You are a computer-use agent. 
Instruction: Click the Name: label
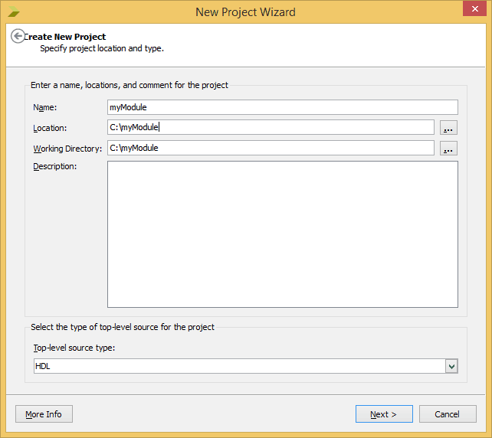(x=45, y=108)
